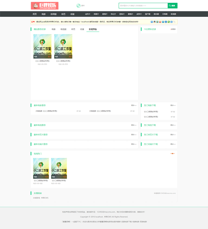Share via the QQ penguin icon

(154, 22)
